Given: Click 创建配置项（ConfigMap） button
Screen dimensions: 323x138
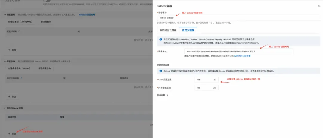Looking at the screenshot, I should (x=20, y=22).
